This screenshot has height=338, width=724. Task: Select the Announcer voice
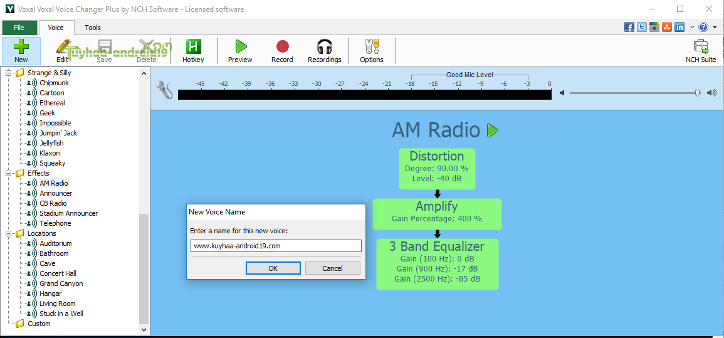[x=56, y=194]
